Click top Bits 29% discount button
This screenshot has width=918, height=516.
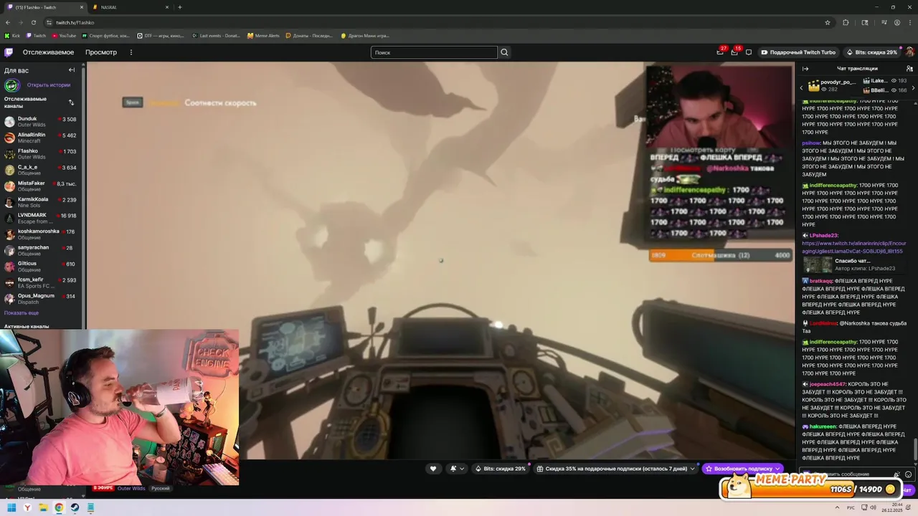click(x=871, y=52)
